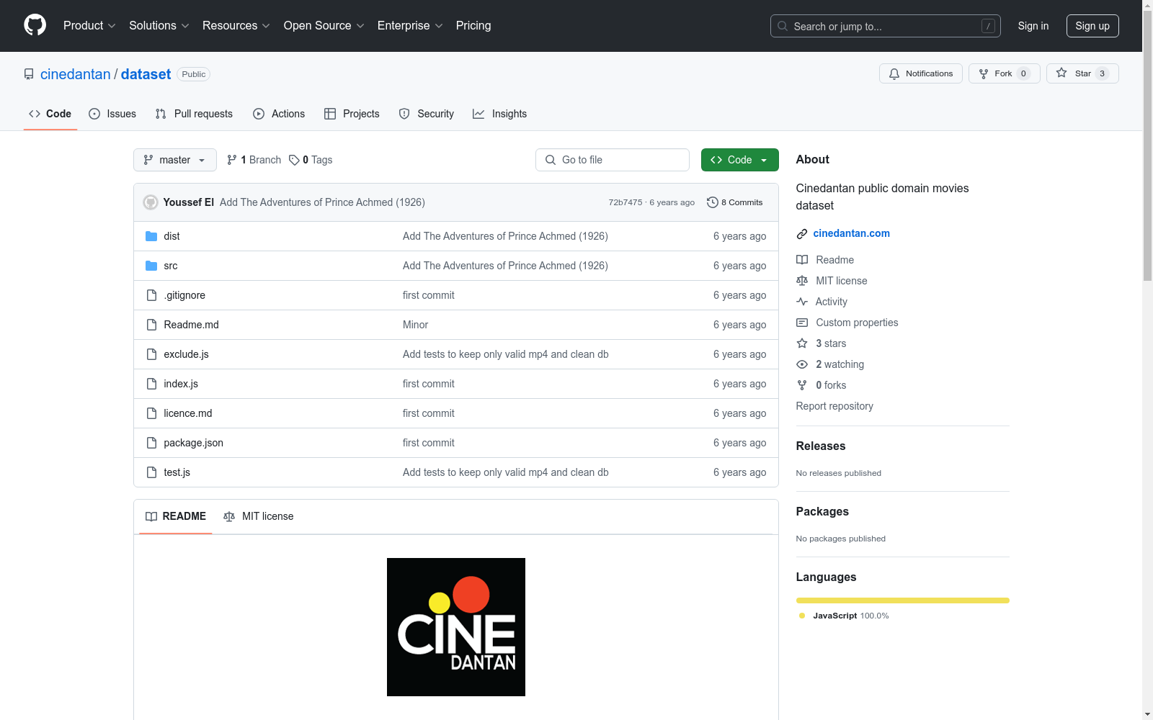
Task: Open the Pull requests tab
Action: 194,114
